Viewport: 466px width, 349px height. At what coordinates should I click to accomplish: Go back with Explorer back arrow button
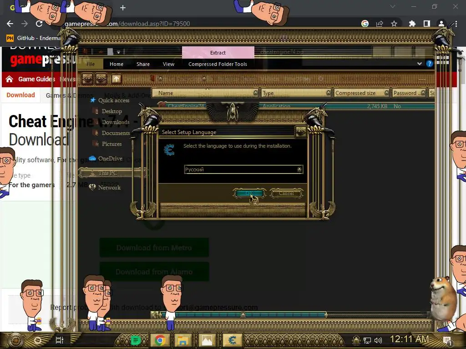87,79
